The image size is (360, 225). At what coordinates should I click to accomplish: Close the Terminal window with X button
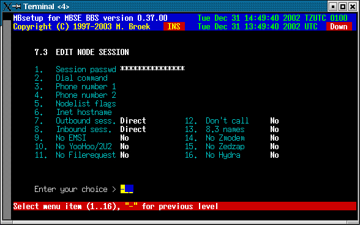point(353,7)
